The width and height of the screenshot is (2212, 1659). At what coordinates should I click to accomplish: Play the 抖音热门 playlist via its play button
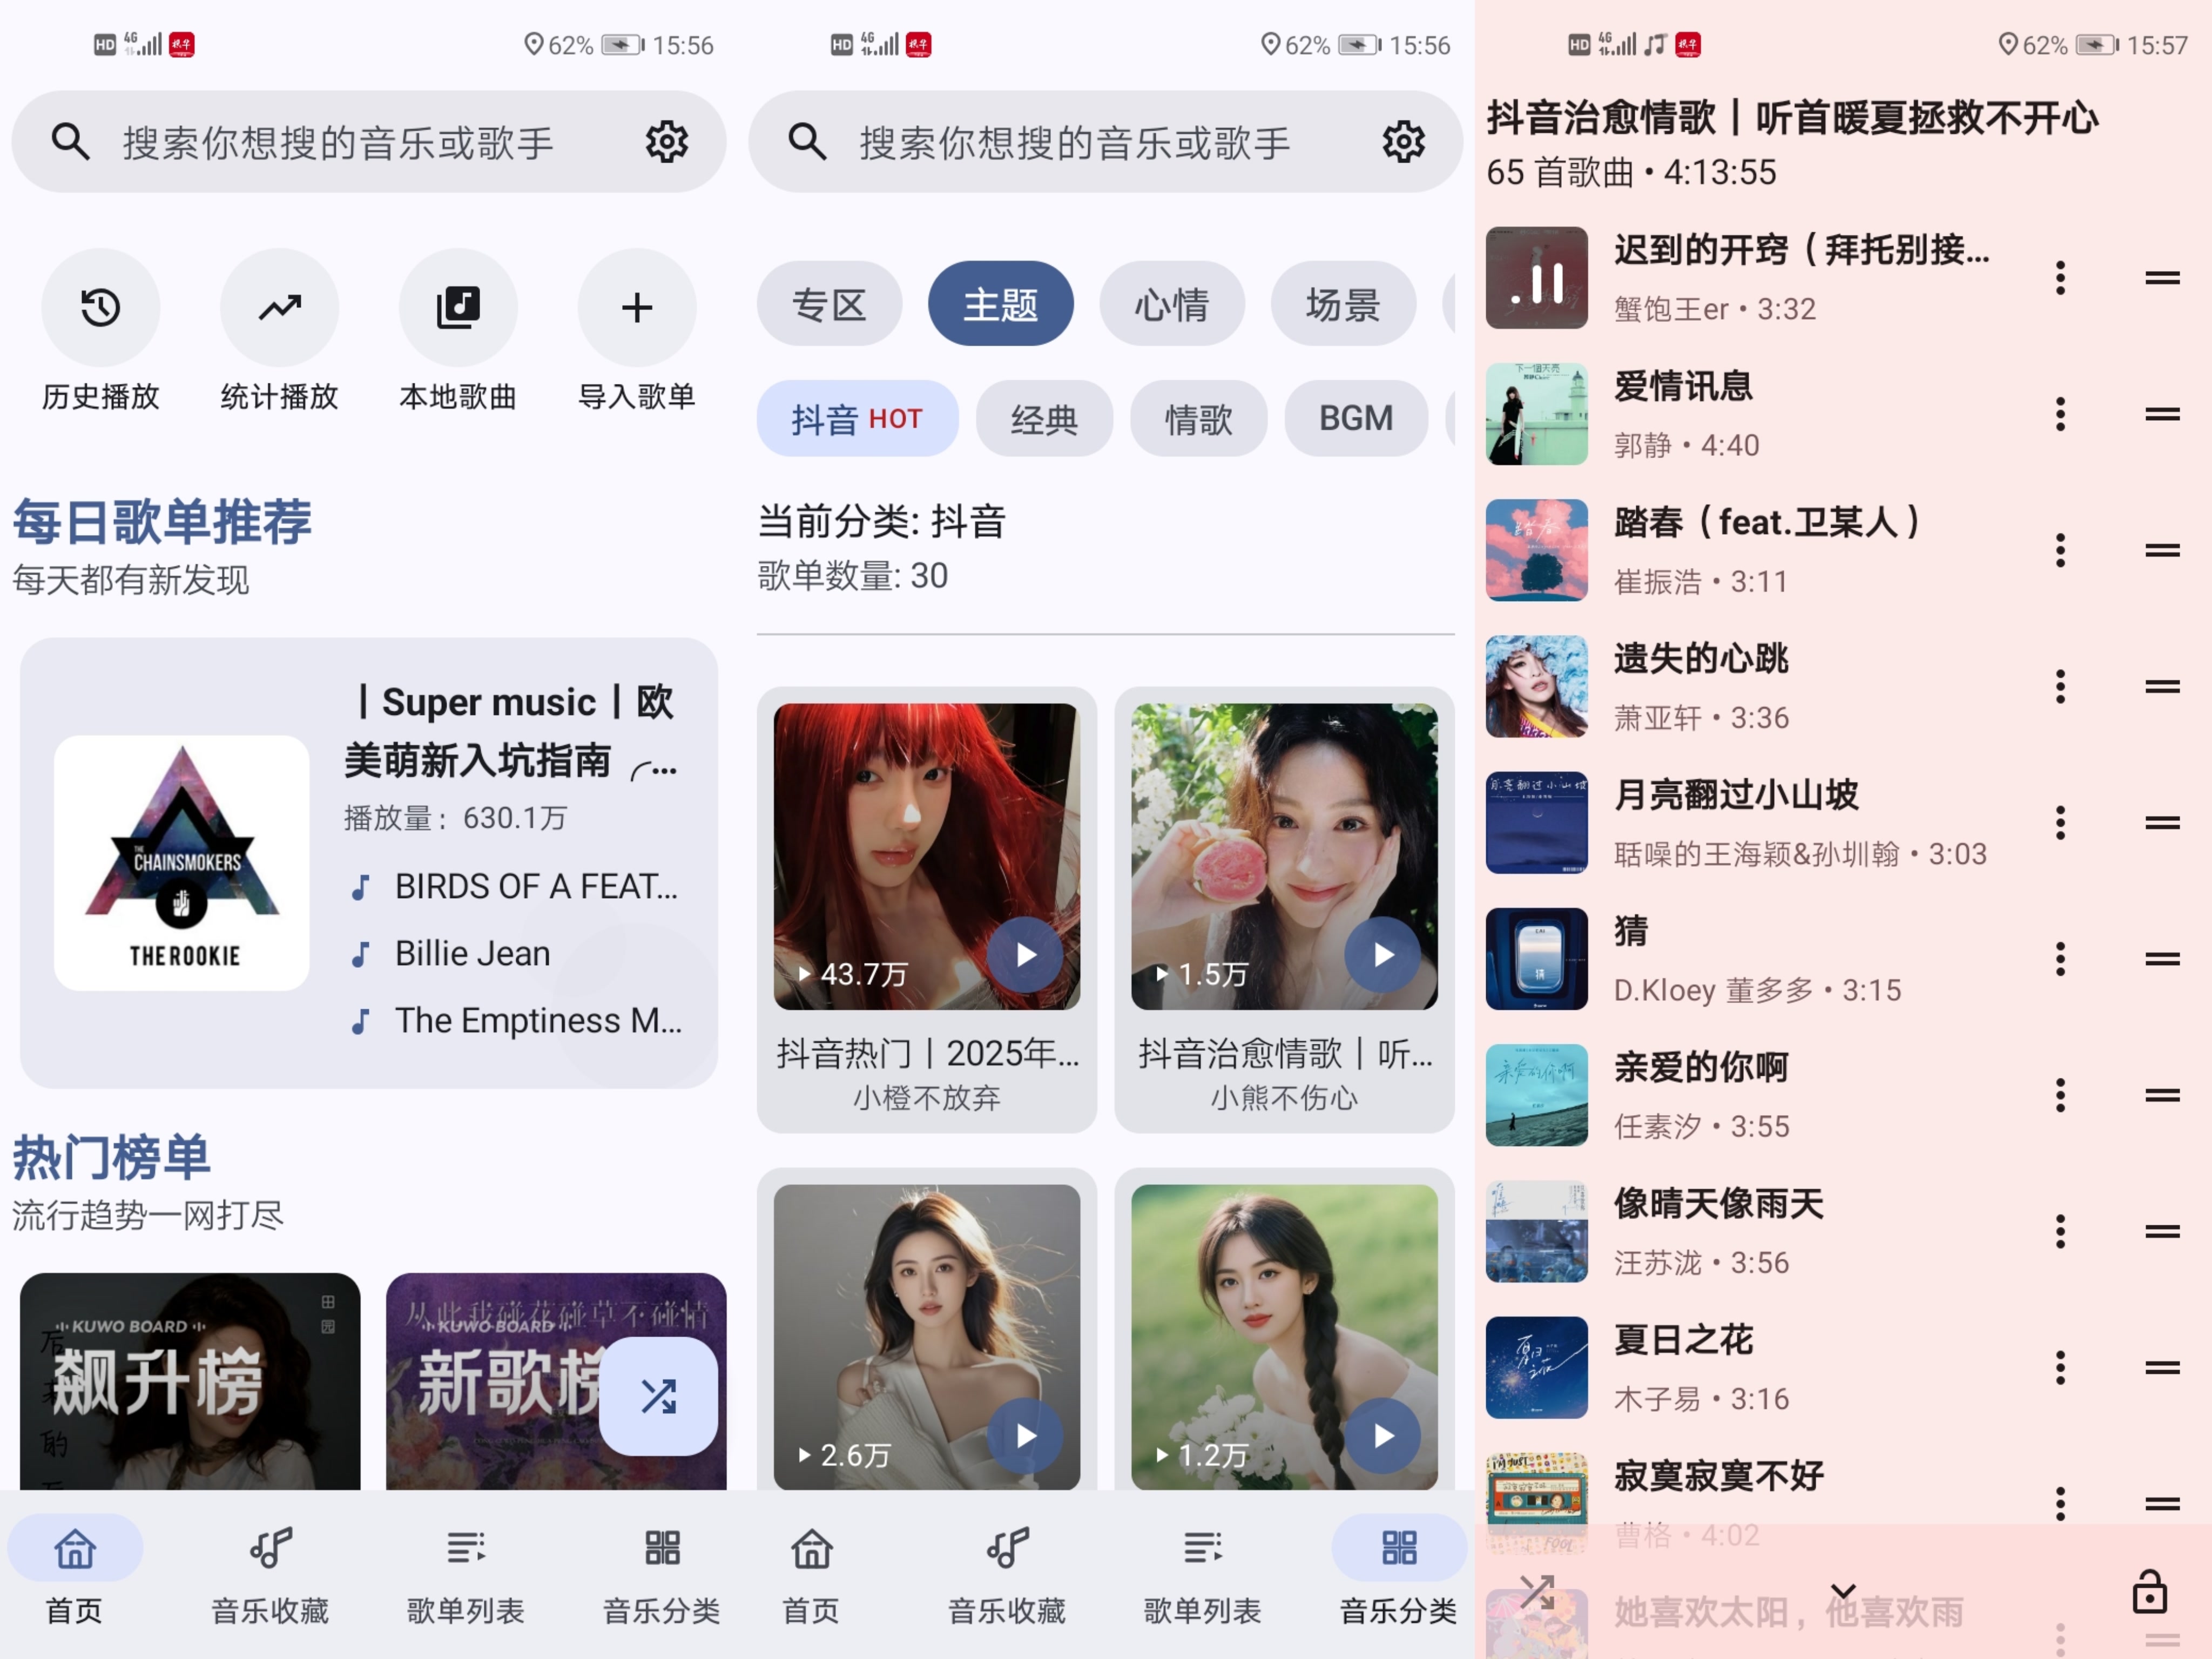1025,955
